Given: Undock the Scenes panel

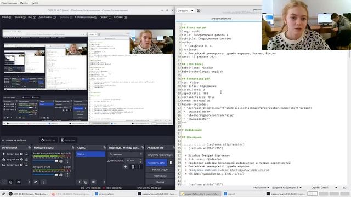Looking at the screenshot, I should coord(104,147).
